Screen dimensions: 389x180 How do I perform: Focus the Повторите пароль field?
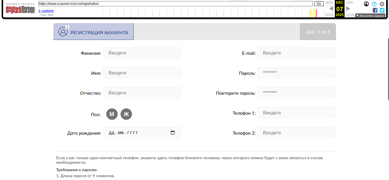(296, 93)
